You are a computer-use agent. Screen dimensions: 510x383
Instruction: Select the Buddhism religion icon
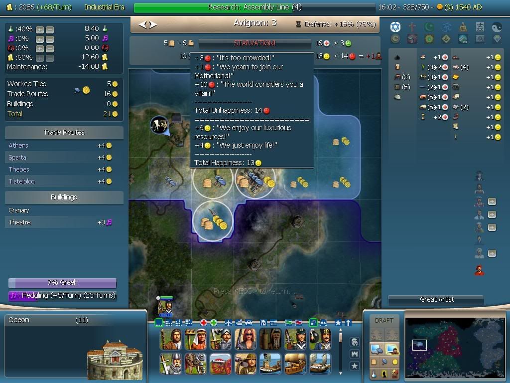463,27
